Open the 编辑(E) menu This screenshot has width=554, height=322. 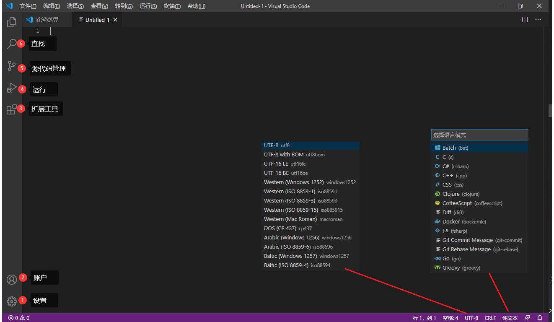coord(52,6)
